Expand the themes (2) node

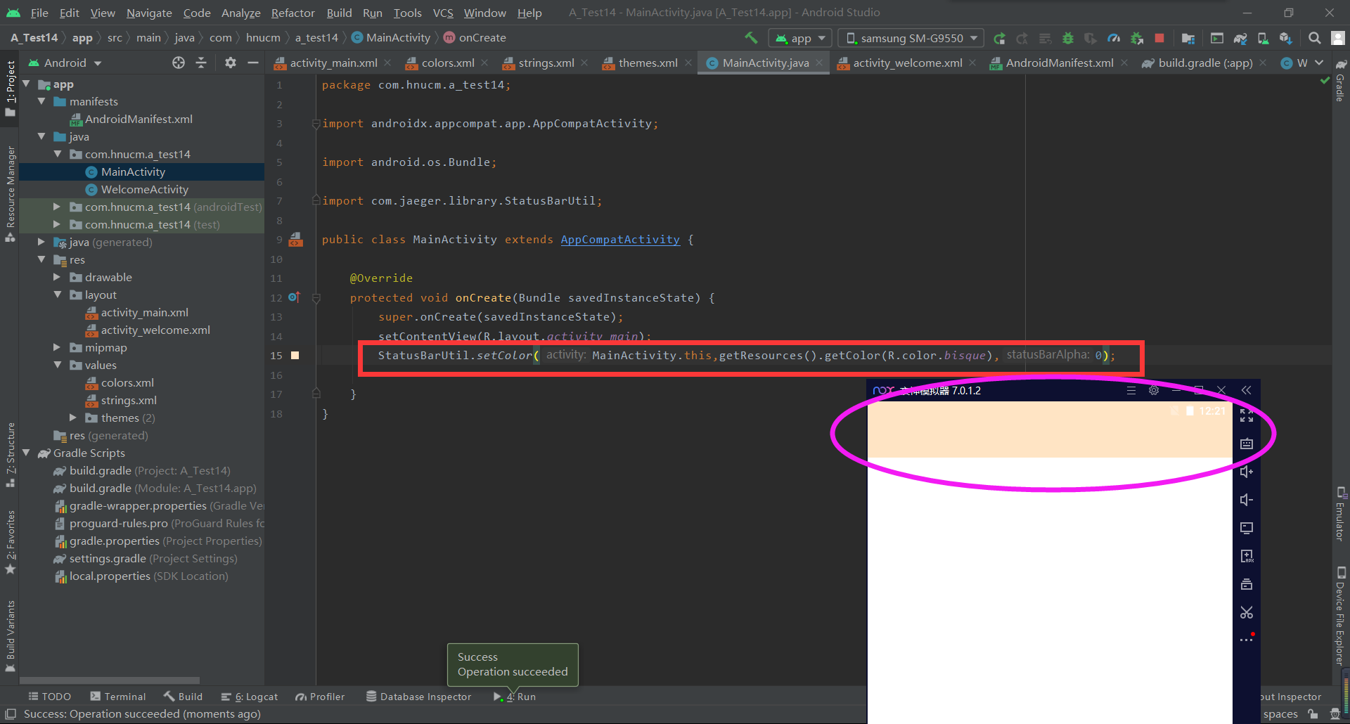[x=73, y=418]
